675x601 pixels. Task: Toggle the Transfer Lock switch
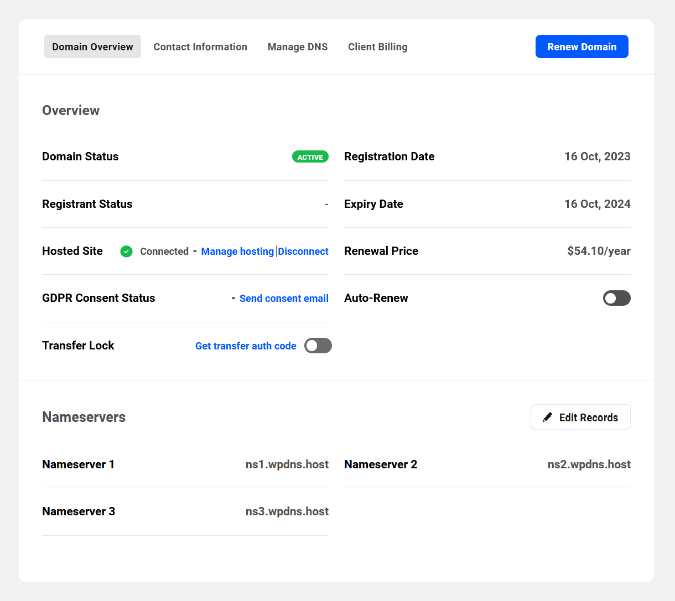coord(318,346)
